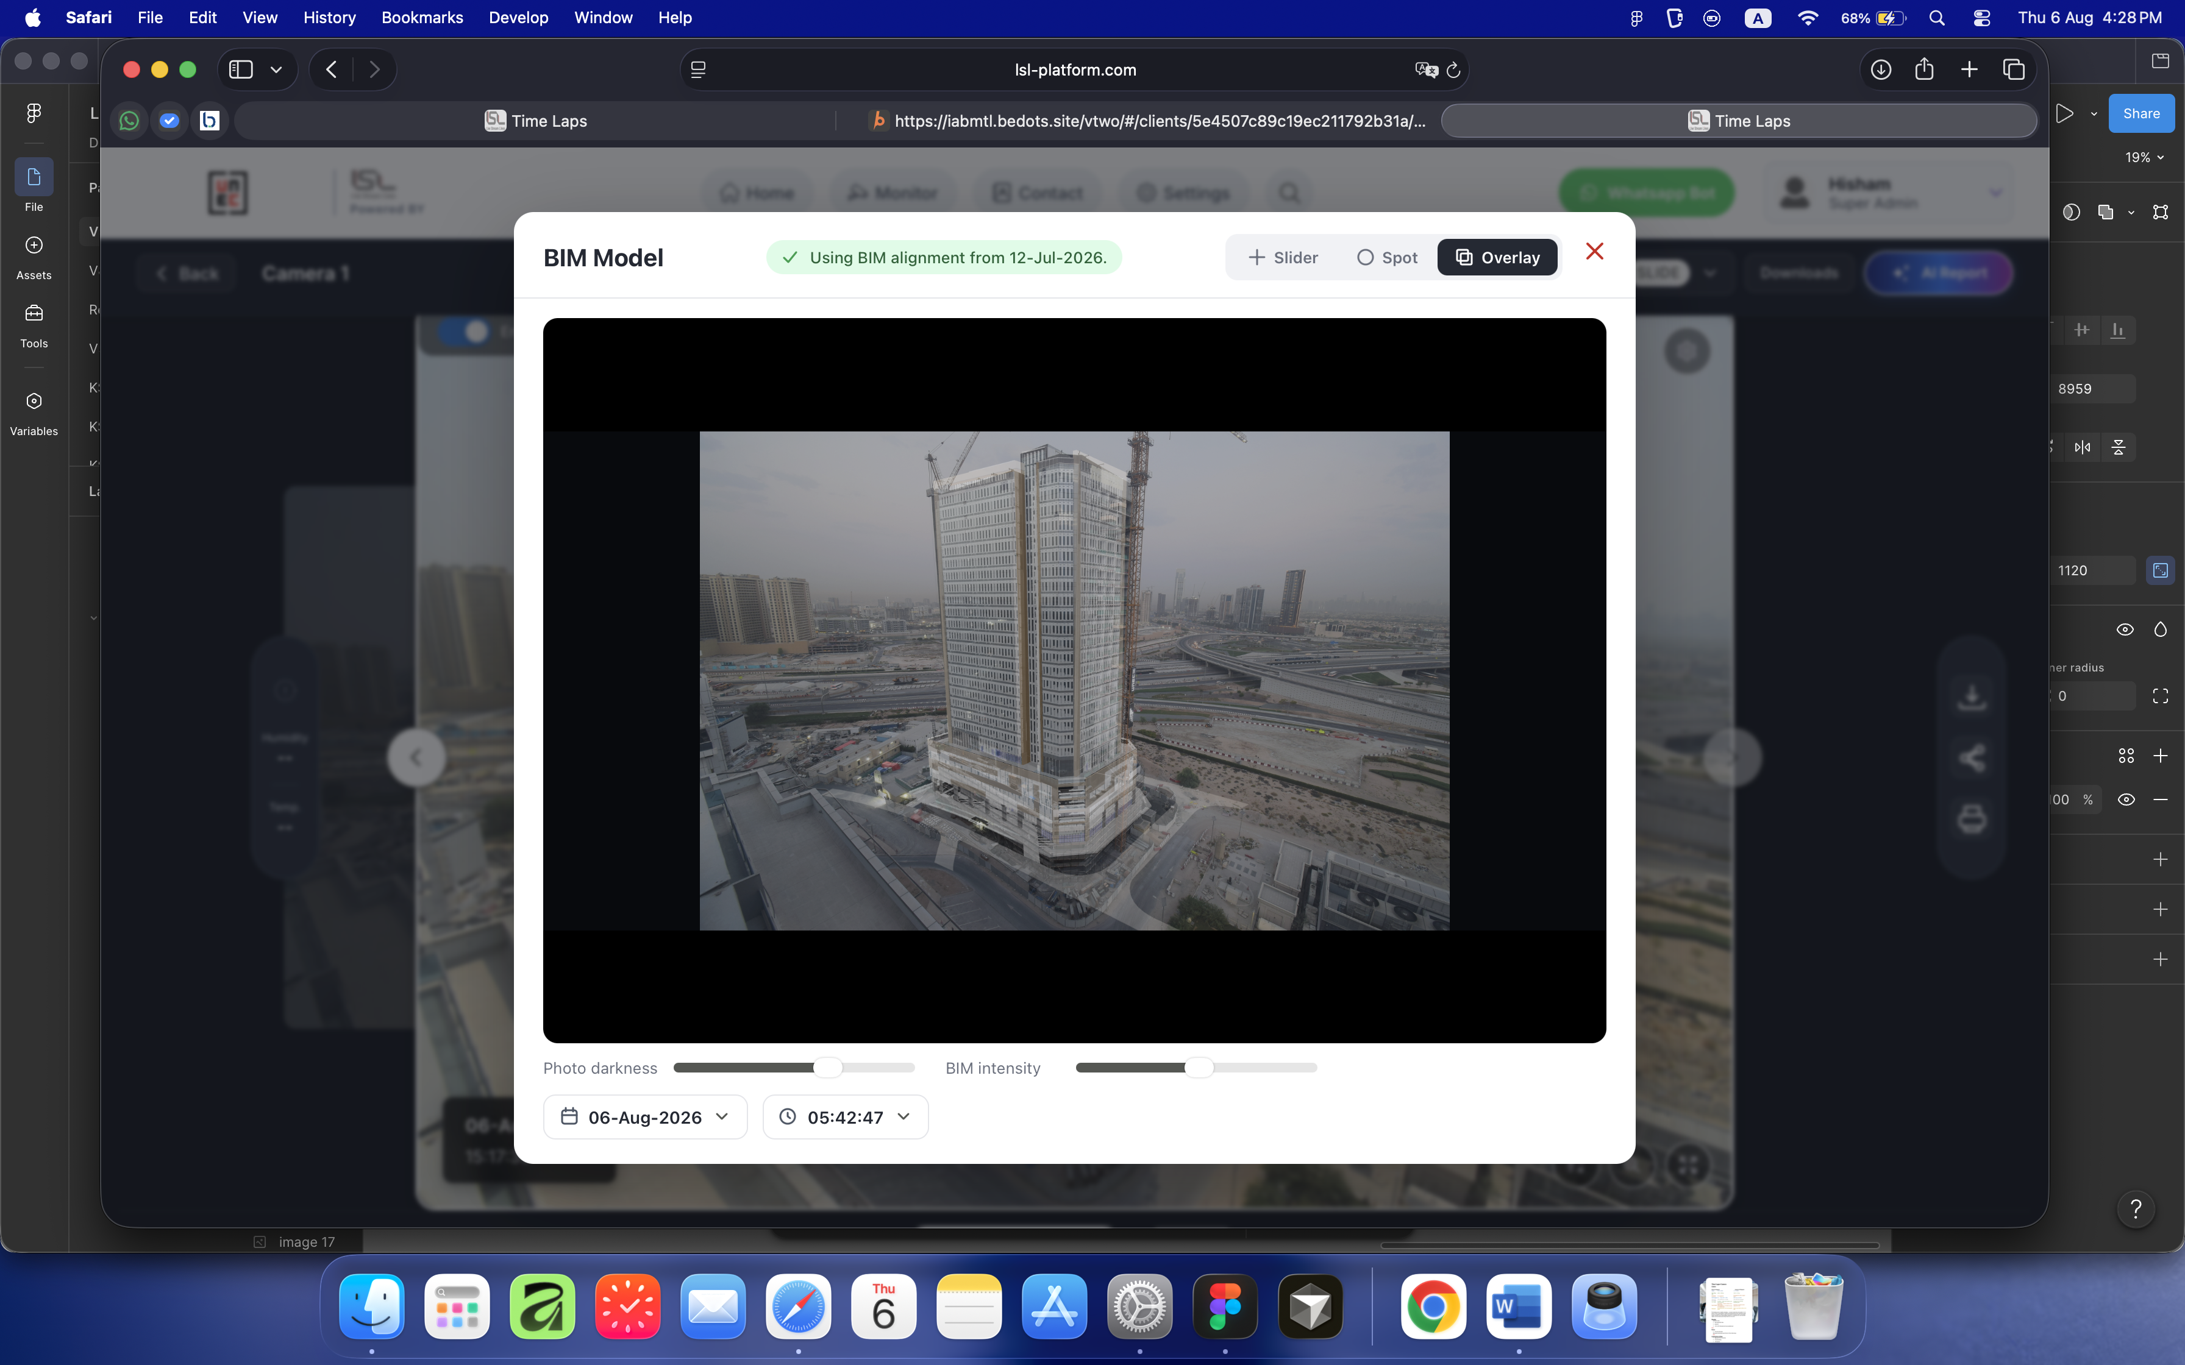Image resolution: width=2185 pixels, height=1365 pixels.
Task: Open Figma Tools panel
Action: coord(34,326)
